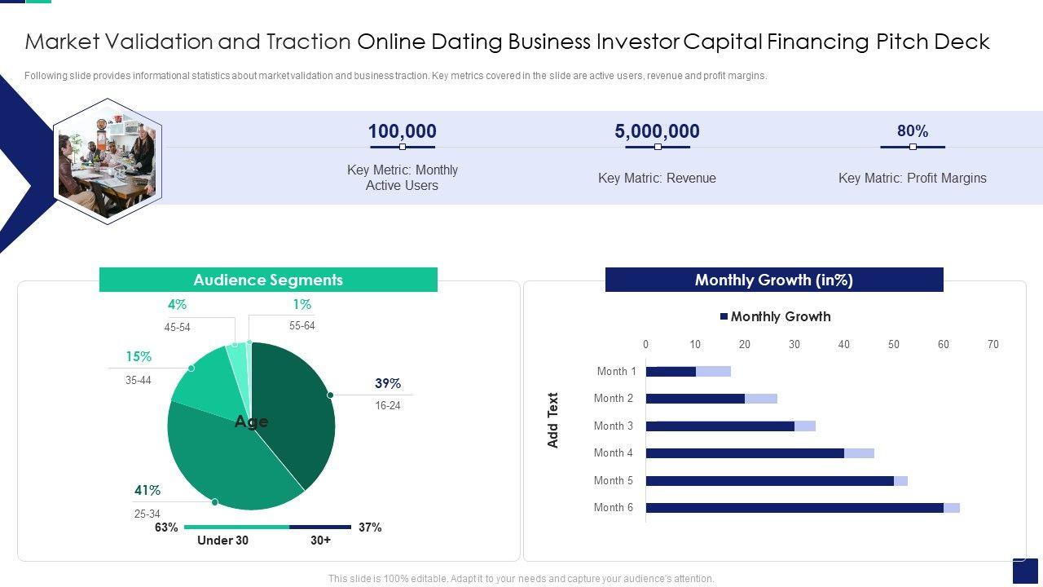
Task: Select the Add Text vertical axis label
Action: pos(553,420)
